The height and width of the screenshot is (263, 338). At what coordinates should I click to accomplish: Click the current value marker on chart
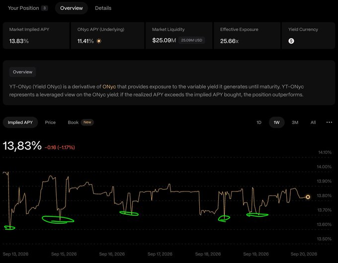308,197
